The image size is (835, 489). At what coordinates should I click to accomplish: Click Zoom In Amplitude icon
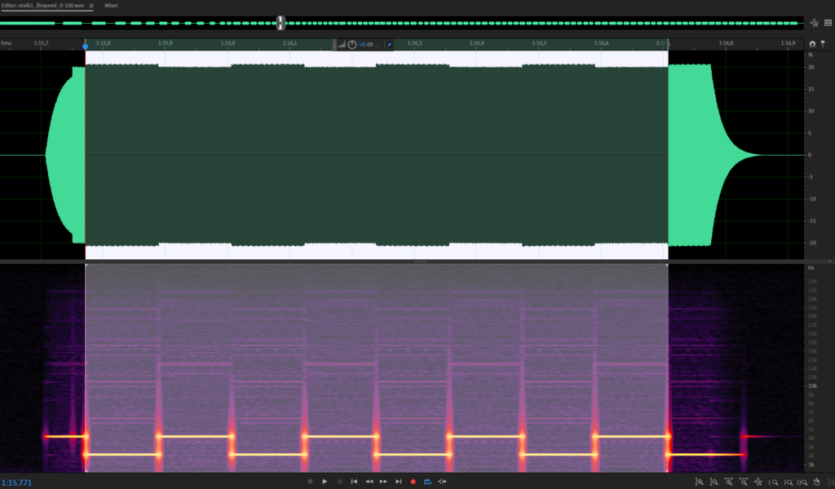click(699, 482)
